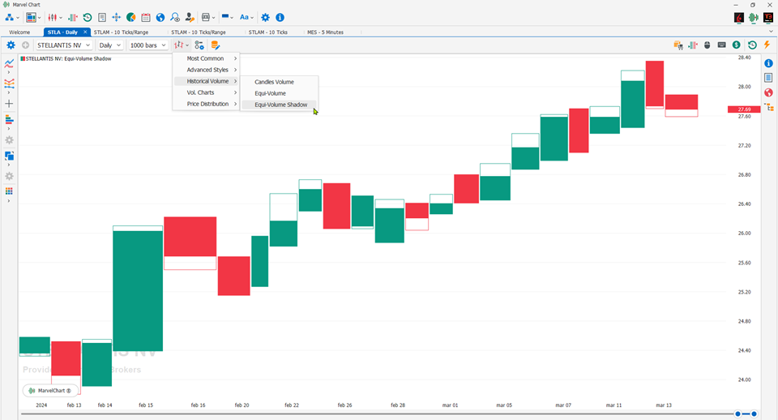Click the red-on-black broker icon at top right
Viewport: 778px width, 420px height.
739,17
